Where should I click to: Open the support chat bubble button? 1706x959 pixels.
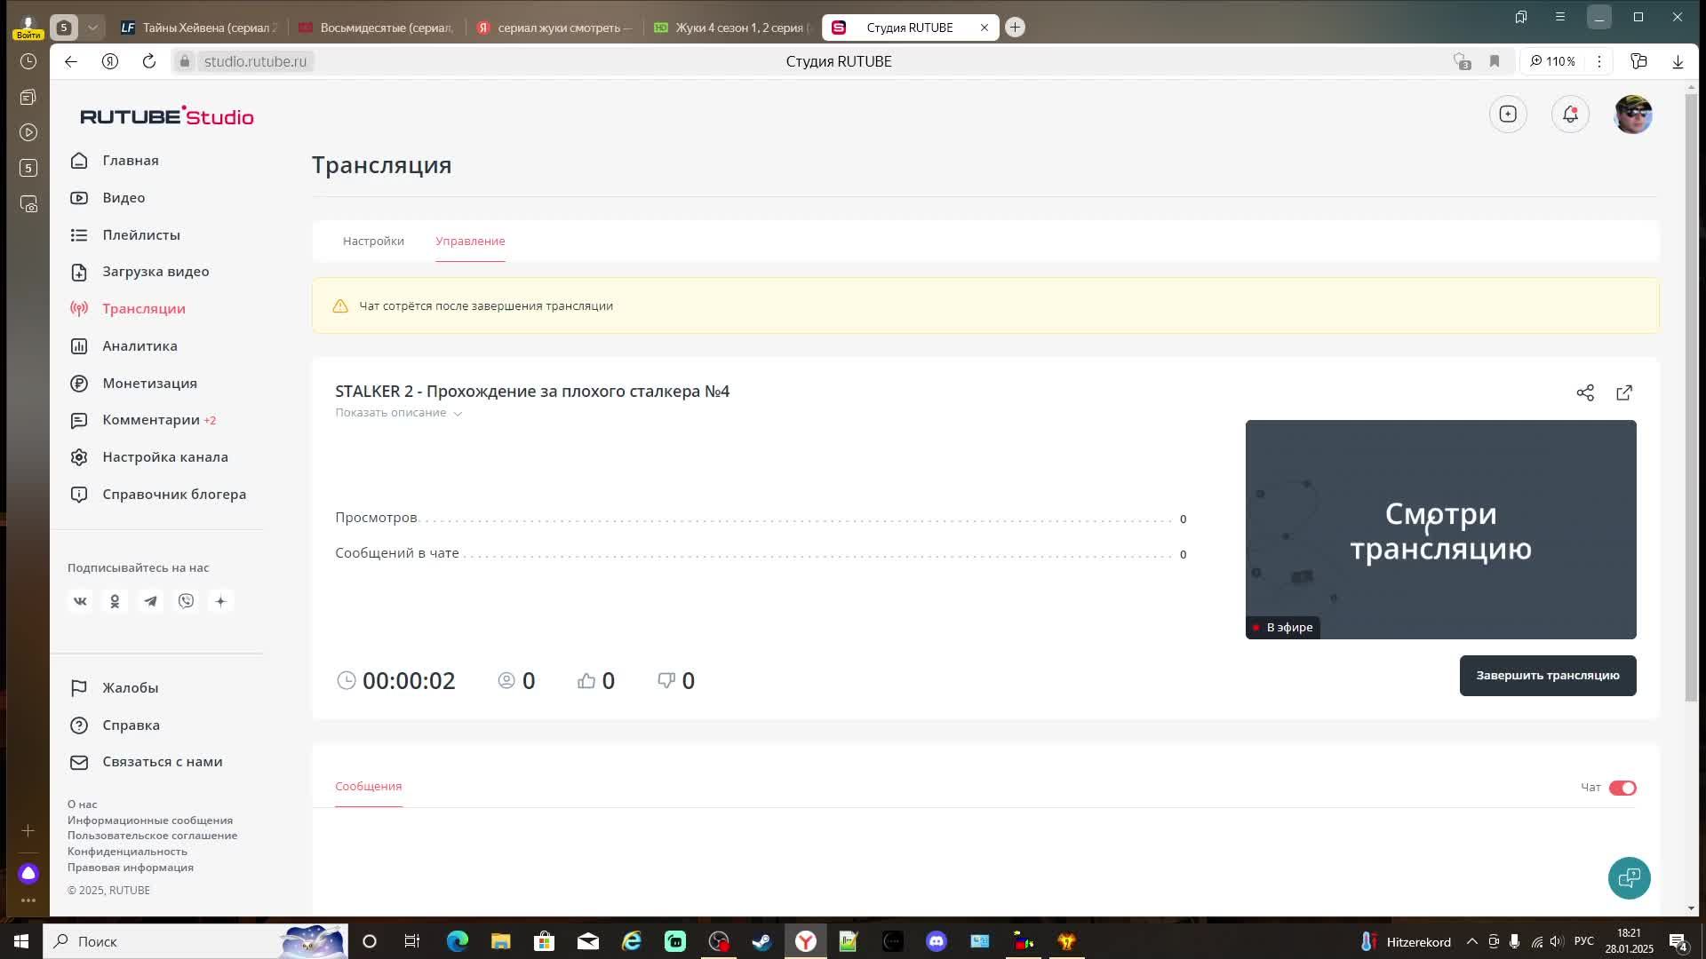(1629, 878)
